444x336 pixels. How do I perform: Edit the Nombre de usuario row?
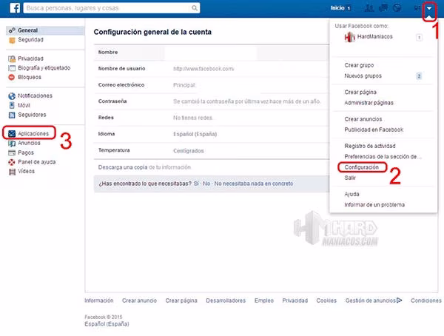(x=212, y=69)
